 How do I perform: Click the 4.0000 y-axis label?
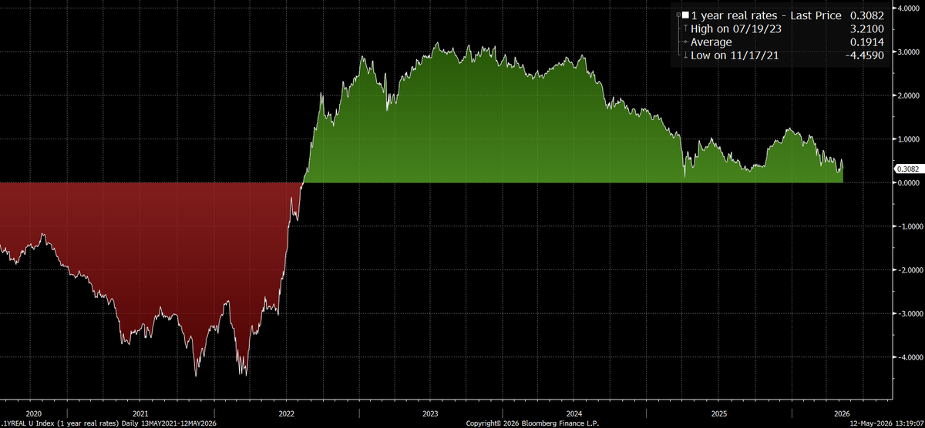pos(907,8)
